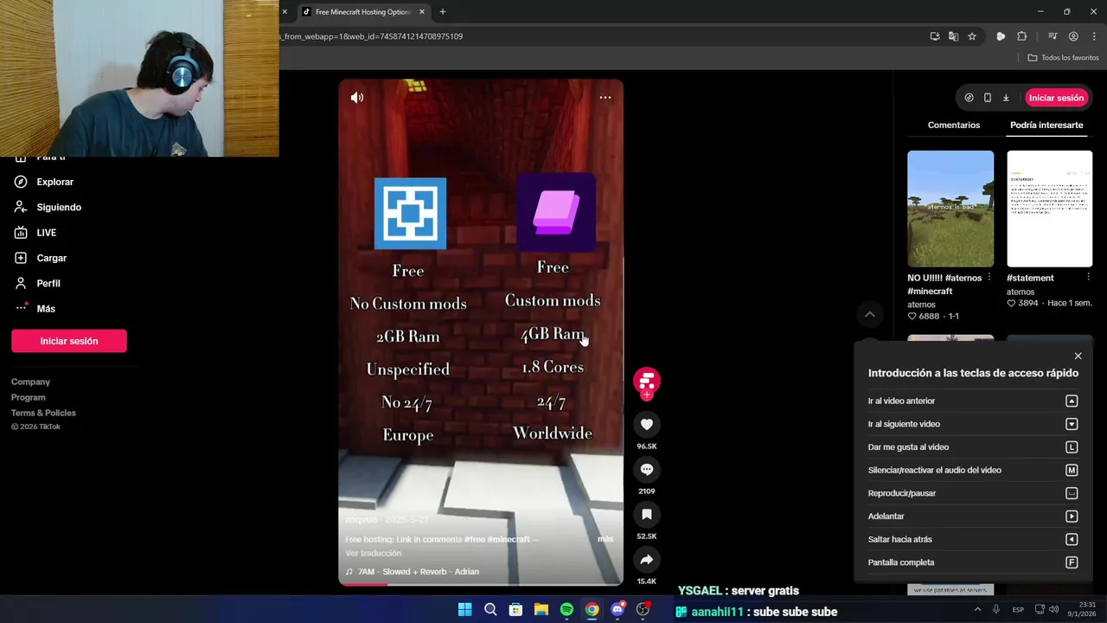Image resolution: width=1107 pixels, height=623 pixels.
Task: Switch to the Comentarios tab
Action: [954, 125]
